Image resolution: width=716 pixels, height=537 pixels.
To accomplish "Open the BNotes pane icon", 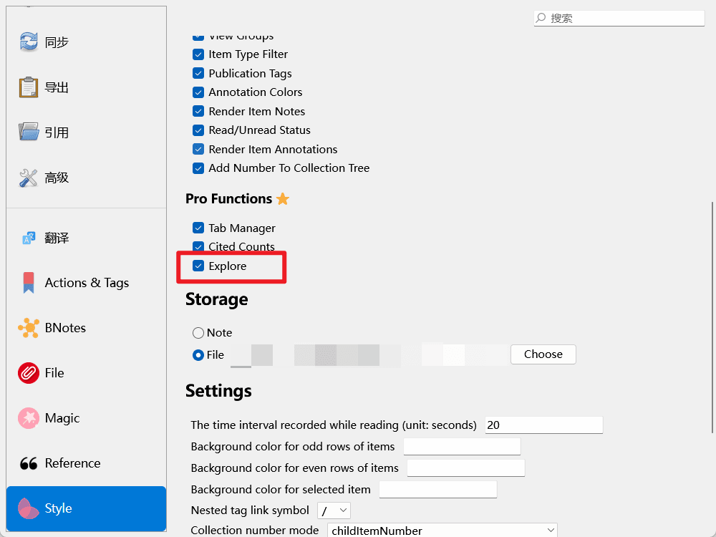I will coord(29,328).
